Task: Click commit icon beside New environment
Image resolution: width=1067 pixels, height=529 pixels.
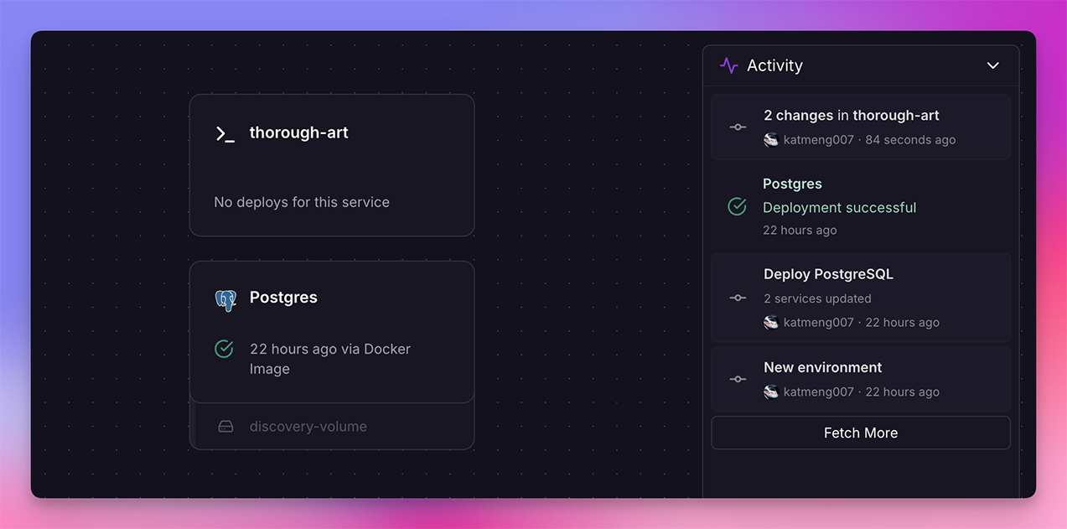Action: [738, 379]
